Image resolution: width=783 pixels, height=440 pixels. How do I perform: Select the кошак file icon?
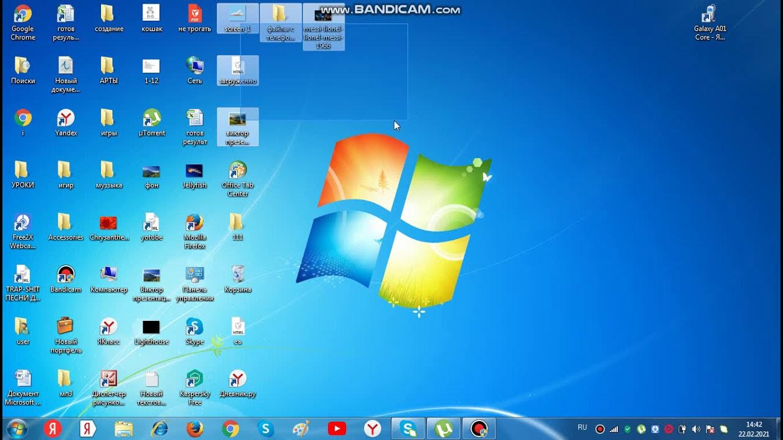click(x=152, y=18)
